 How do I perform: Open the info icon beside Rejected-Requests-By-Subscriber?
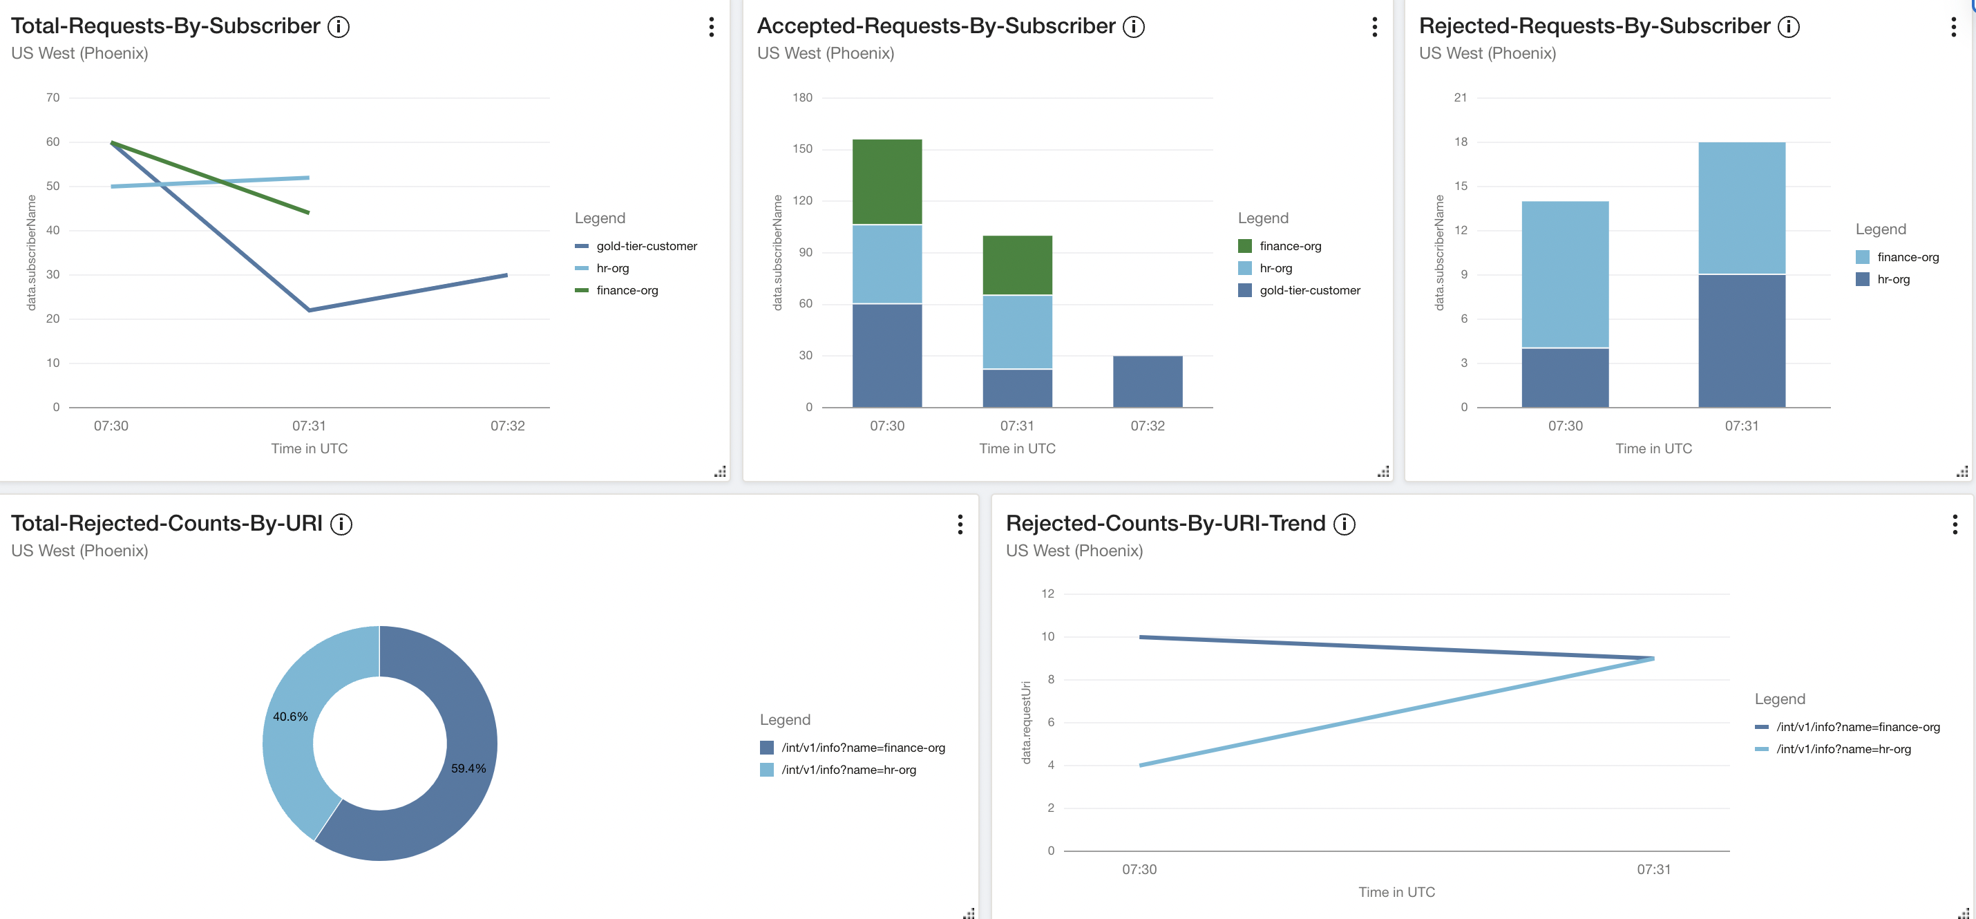tap(1788, 26)
